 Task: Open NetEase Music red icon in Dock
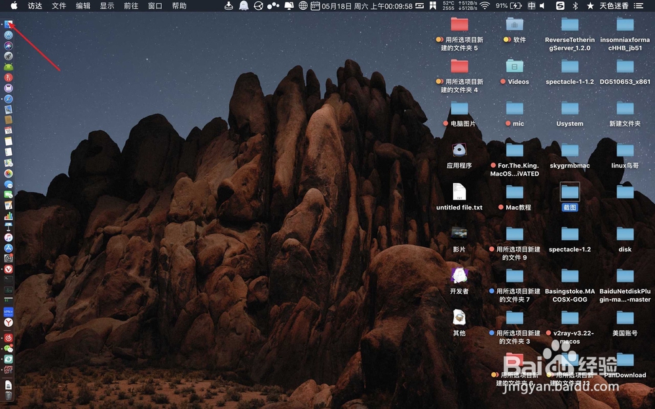9,338
